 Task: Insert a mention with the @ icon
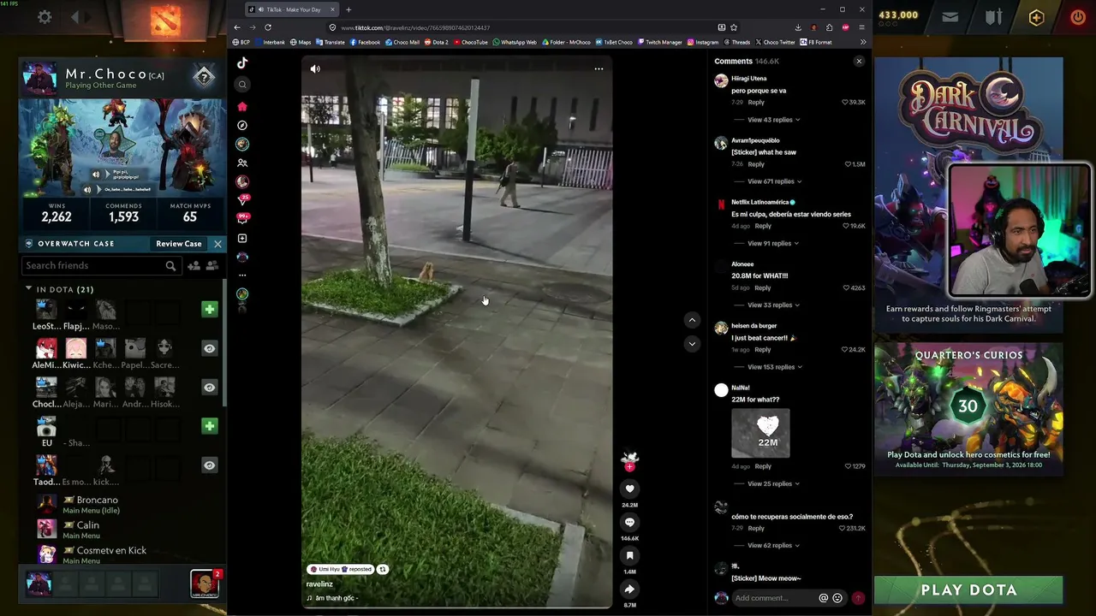pyautogui.click(x=824, y=598)
